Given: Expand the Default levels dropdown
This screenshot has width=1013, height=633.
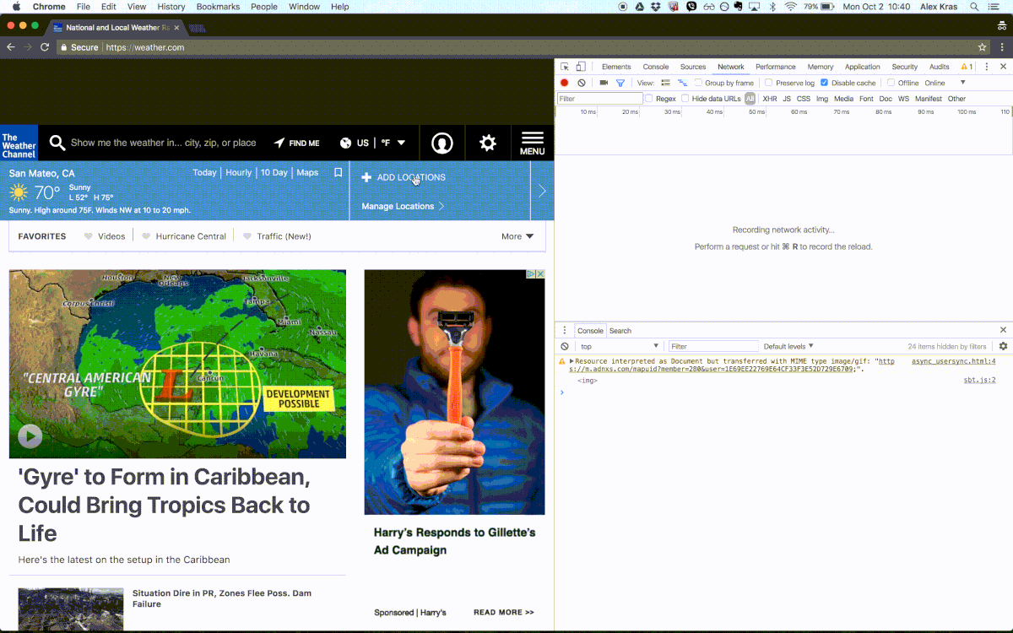Looking at the screenshot, I should [x=788, y=346].
